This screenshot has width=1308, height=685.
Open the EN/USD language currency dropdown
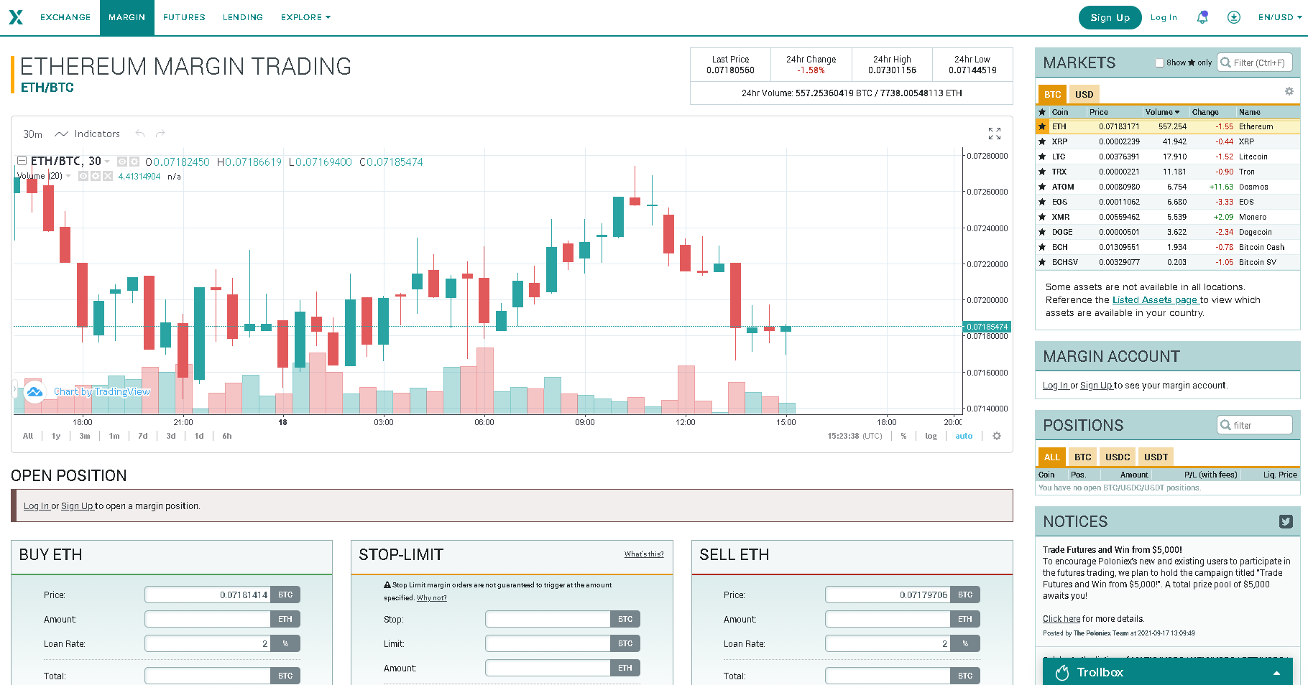click(x=1279, y=17)
